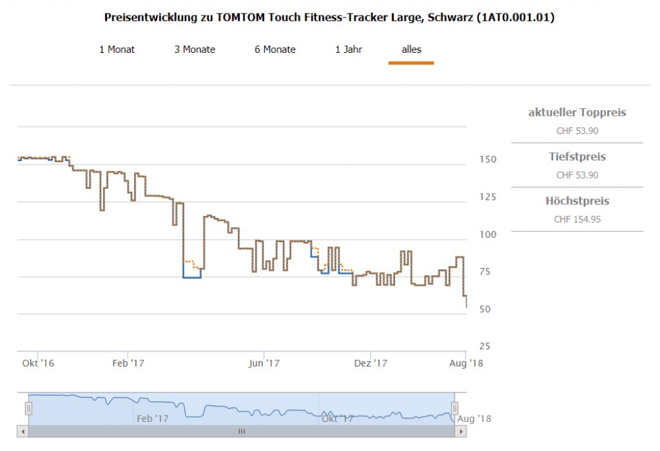Click the aktueller Toppreis heading
This screenshot has width=660, height=451.
point(577,113)
